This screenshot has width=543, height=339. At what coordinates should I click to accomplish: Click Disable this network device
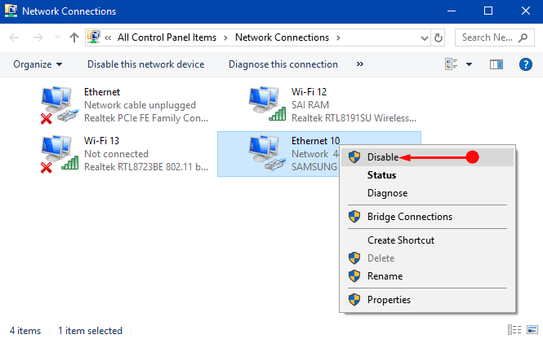click(x=146, y=64)
